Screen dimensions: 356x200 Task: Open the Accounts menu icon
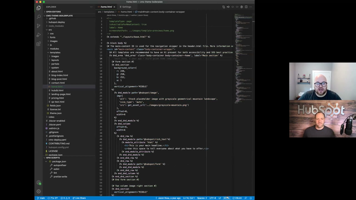39,182
